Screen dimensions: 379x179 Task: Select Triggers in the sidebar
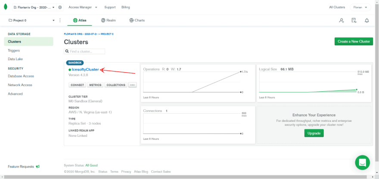[x=14, y=50]
